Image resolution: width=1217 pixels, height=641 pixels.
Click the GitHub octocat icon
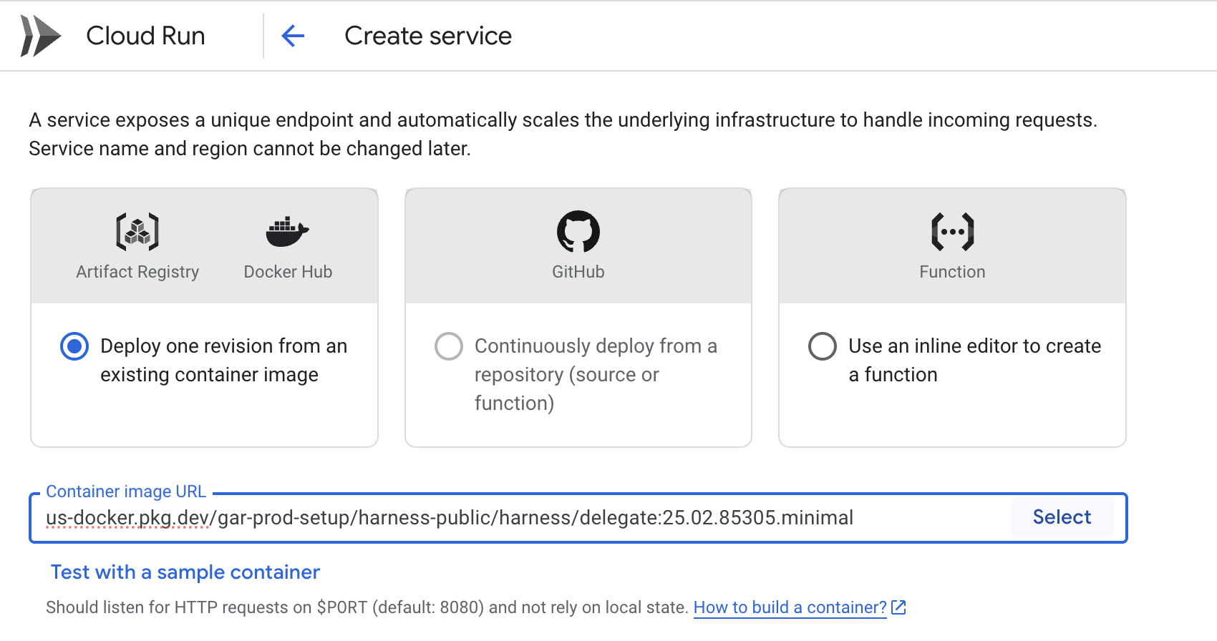(578, 232)
